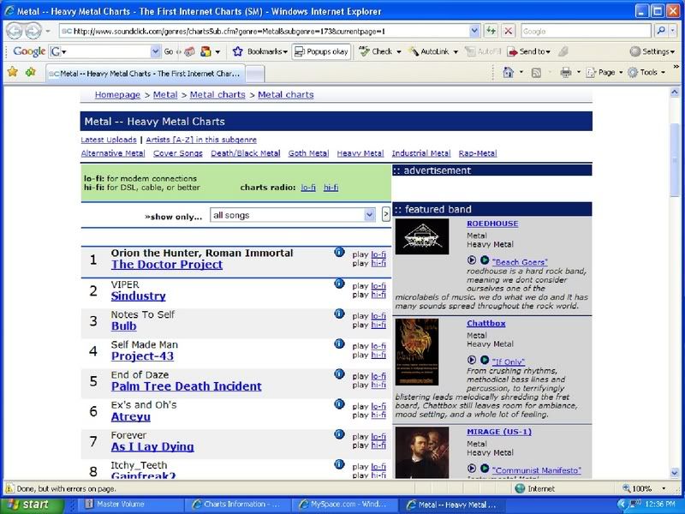Click the Add to Favorites icon
This screenshot has height=514, width=685.
click(x=31, y=72)
